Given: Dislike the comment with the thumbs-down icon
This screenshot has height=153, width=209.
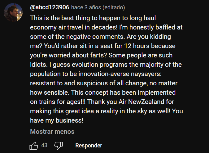Looking at the screenshot, I should (x=59, y=146).
